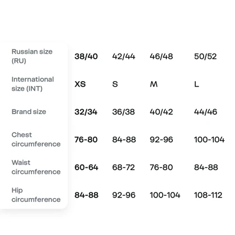Click the L international size
The height and width of the screenshot is (235, 235).
pyautogui.click(x=196, y=84)
